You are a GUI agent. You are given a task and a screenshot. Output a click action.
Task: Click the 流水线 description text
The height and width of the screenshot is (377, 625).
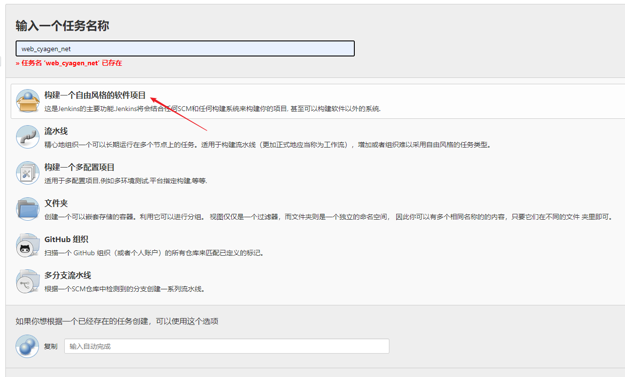pos(268,145)
